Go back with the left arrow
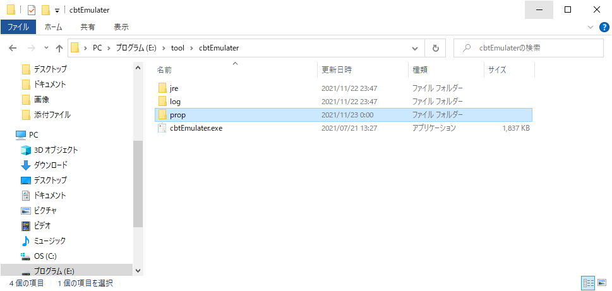Image resolution: width=612 pixels, height=291 pixels. pyautogui.click(x=13, y=48)
